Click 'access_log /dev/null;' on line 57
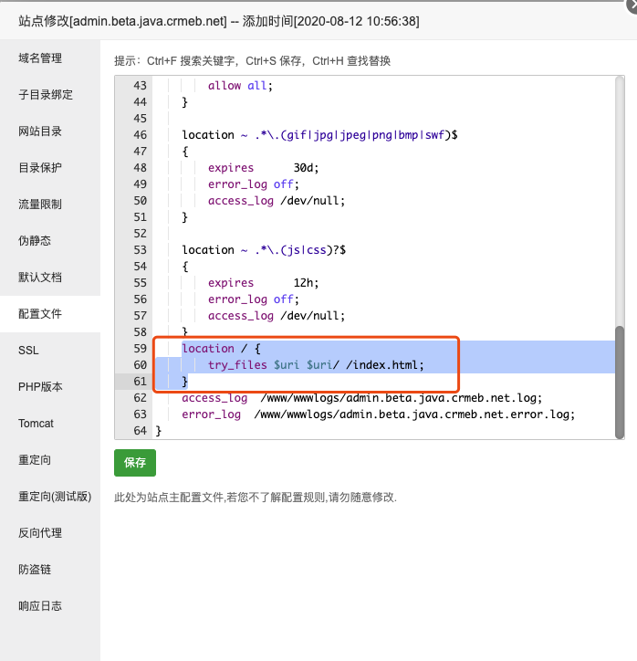Screen dimensions: 637x661 tap(277, 316)
